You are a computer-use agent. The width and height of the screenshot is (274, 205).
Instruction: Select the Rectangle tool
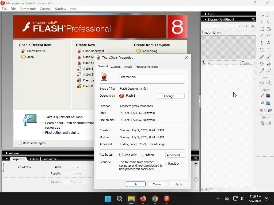(269, 50)
